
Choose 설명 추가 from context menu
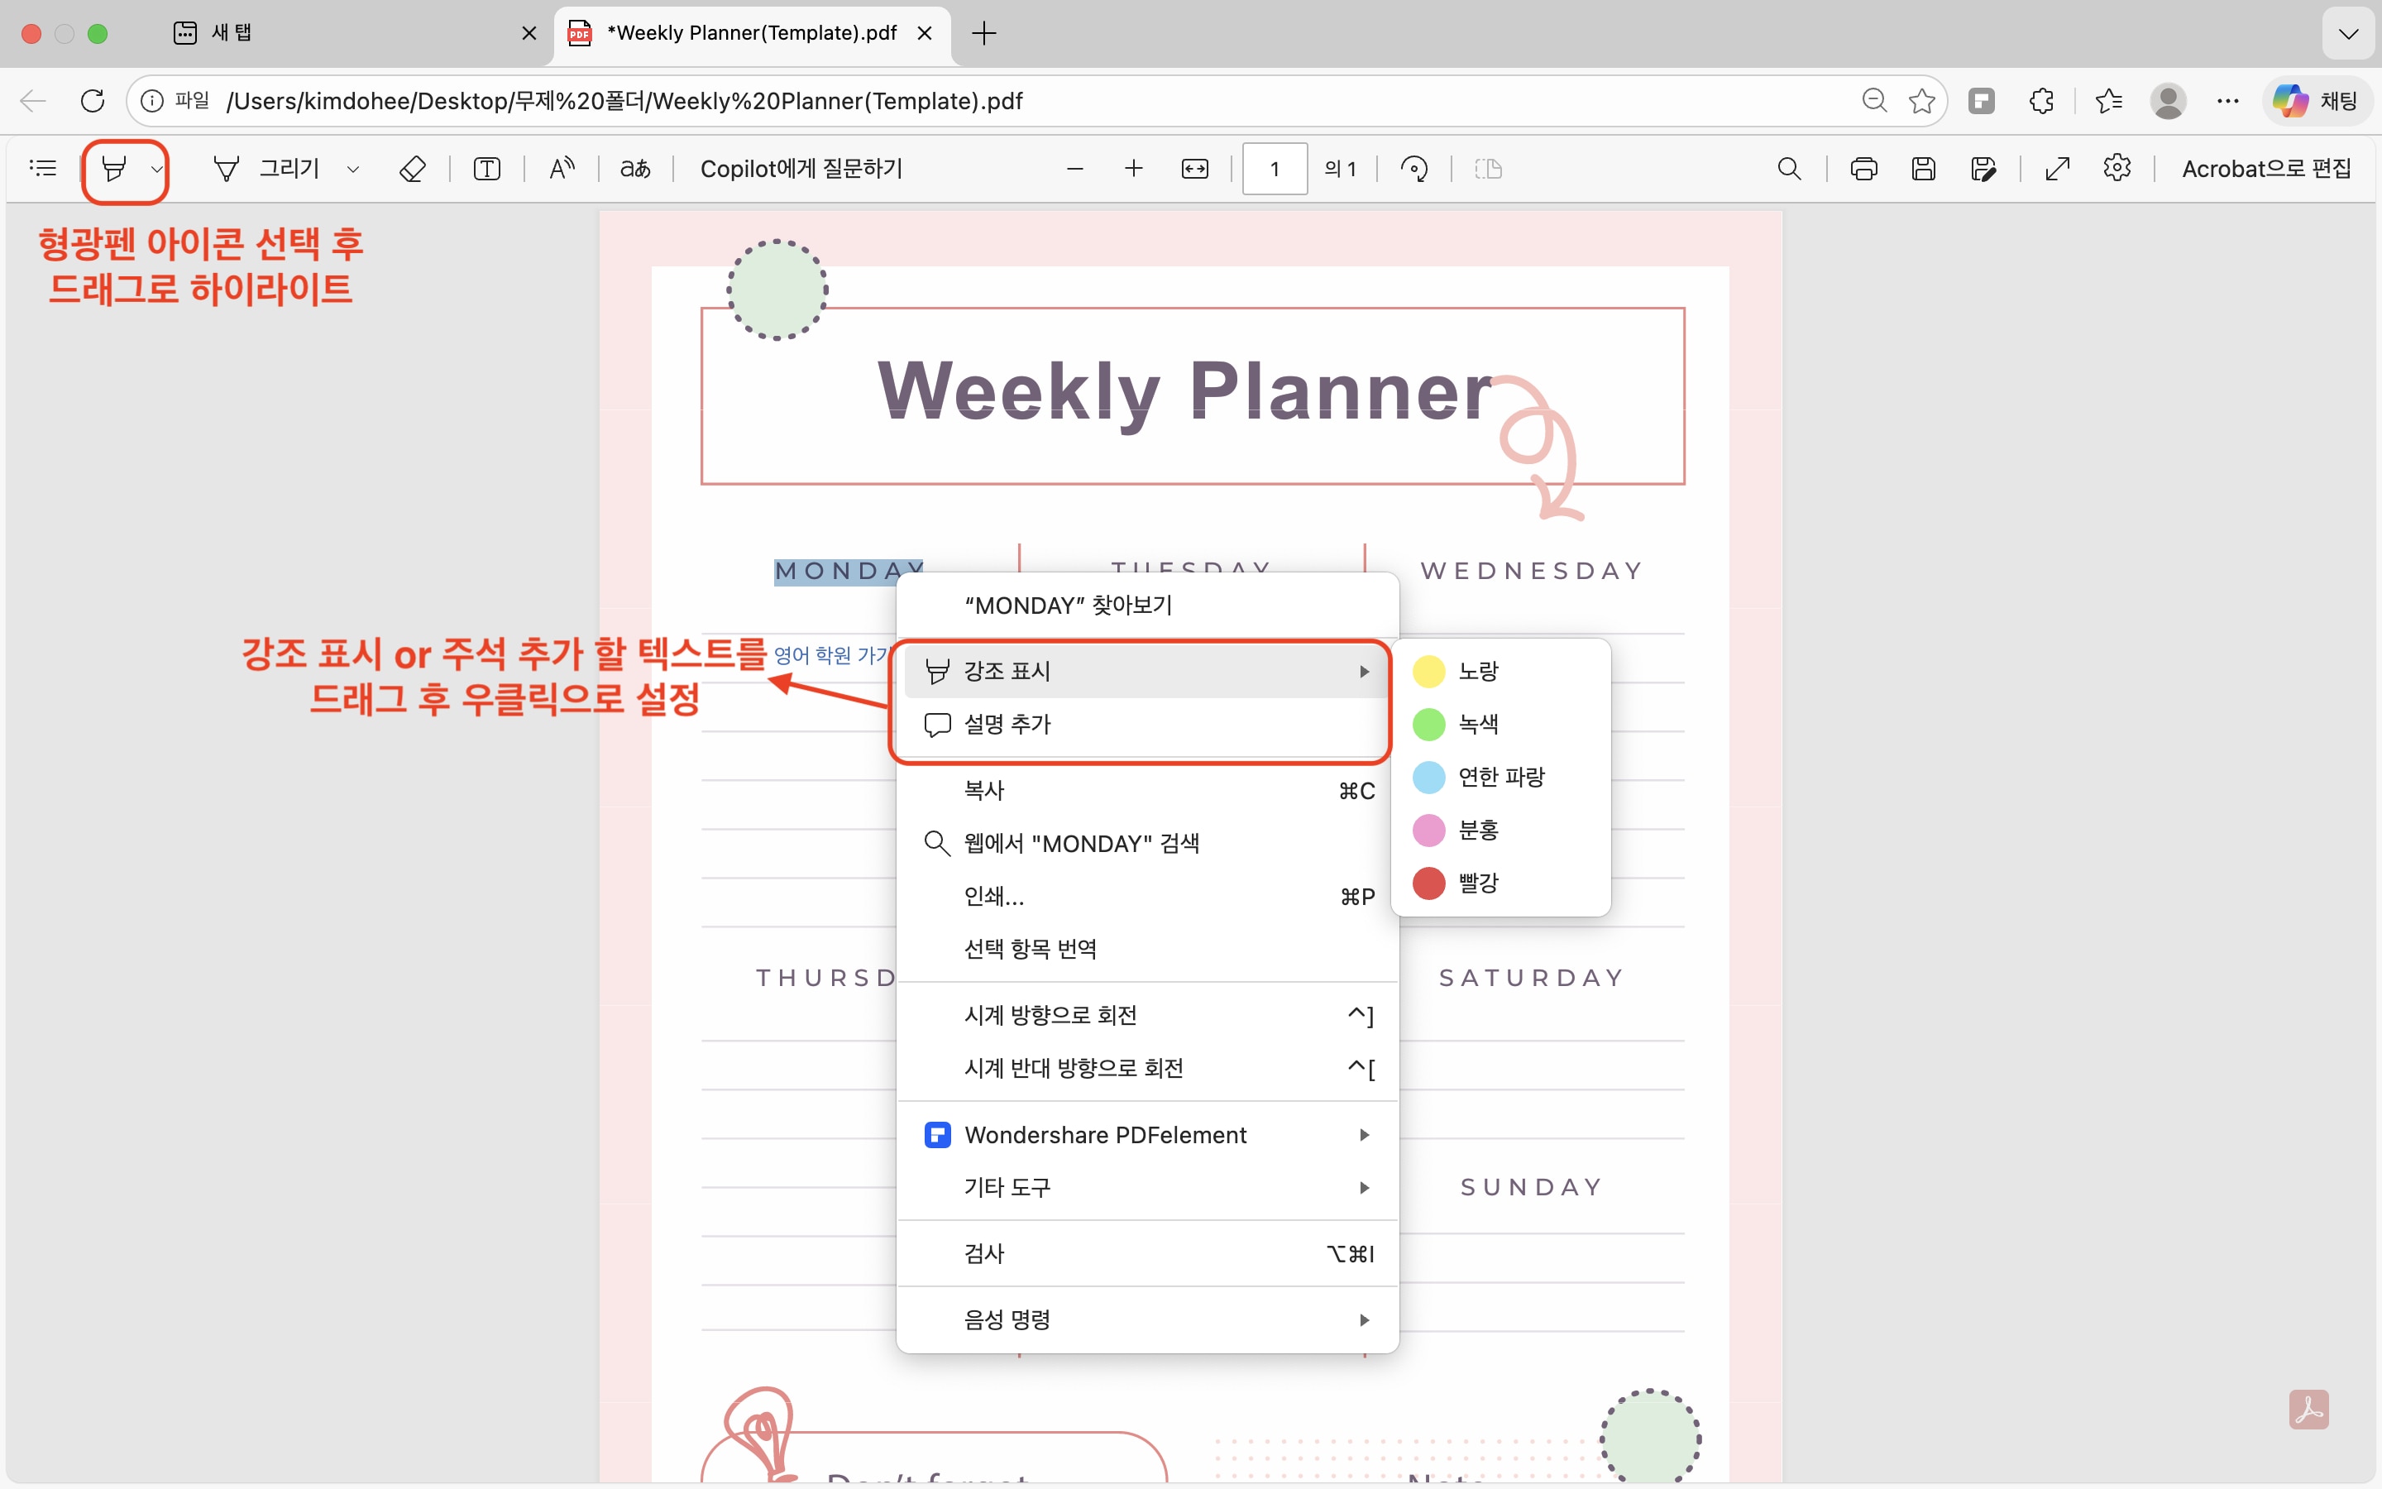pos(1007,724)
